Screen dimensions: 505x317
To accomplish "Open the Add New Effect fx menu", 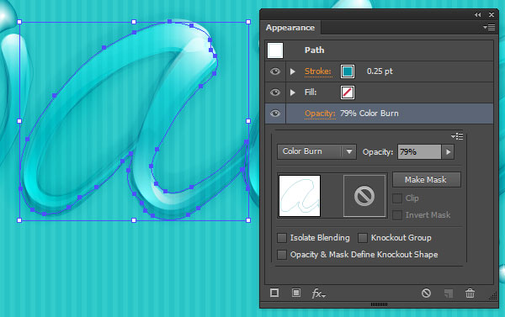I will [x=318, y=293].
